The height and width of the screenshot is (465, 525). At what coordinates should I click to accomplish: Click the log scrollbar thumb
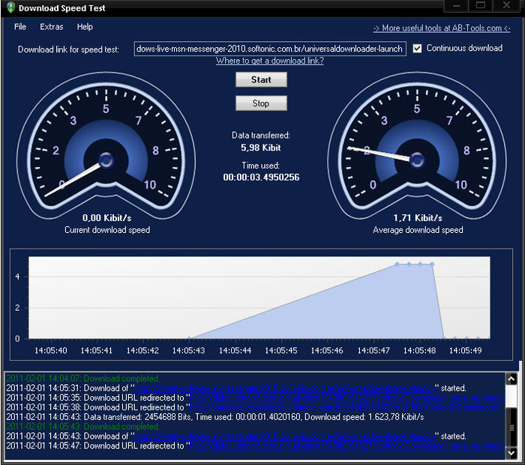pos(511,427)
